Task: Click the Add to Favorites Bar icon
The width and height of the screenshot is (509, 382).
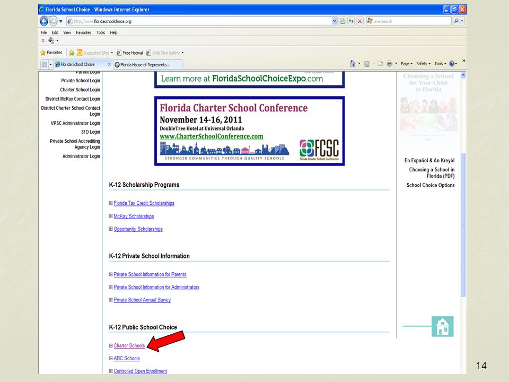Action: 72,53
